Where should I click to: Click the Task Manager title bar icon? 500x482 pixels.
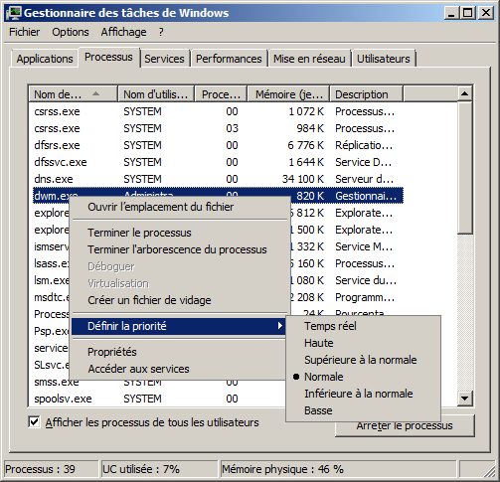pos(14,13)
